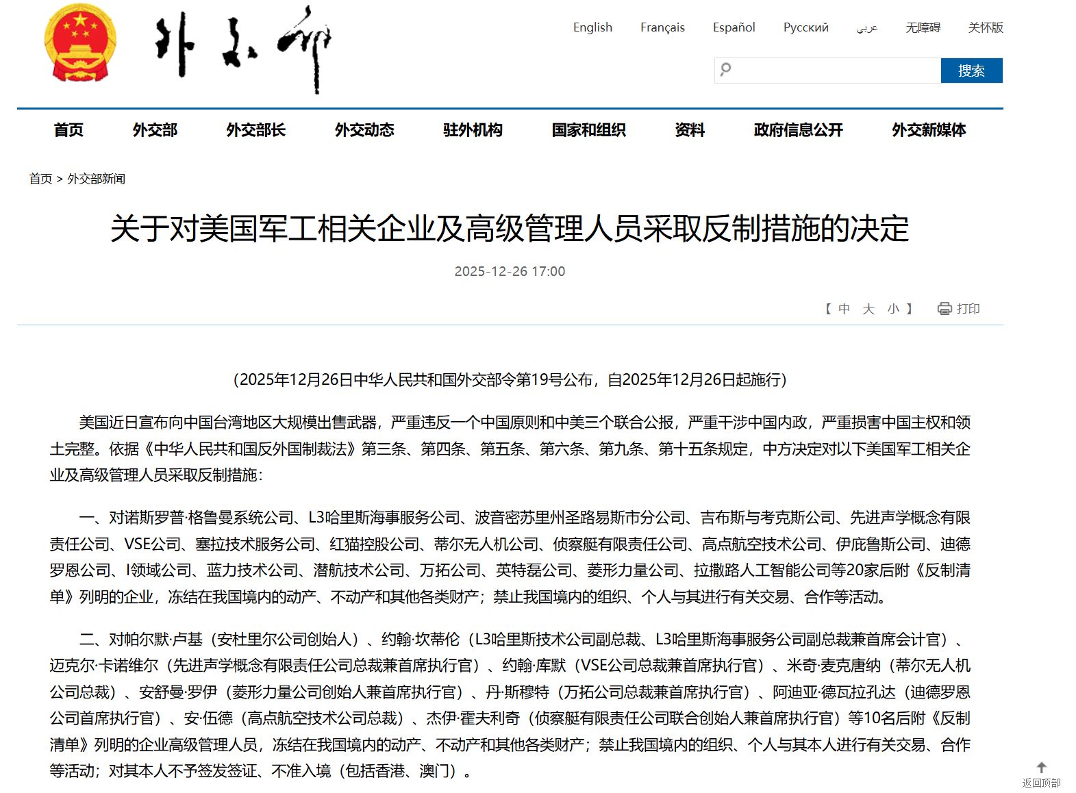Open the 外交部新闻 breadcrumb link
This screenshot has height=793, width=1076.
[x=96, y=179]
